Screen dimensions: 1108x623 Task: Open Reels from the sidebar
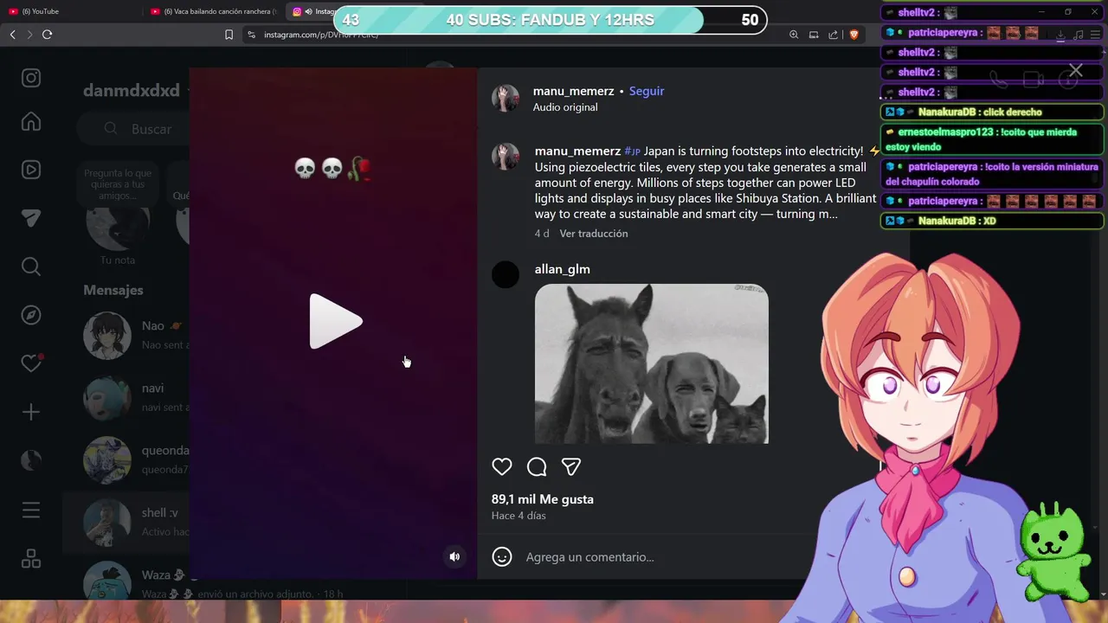pos(31,170)
